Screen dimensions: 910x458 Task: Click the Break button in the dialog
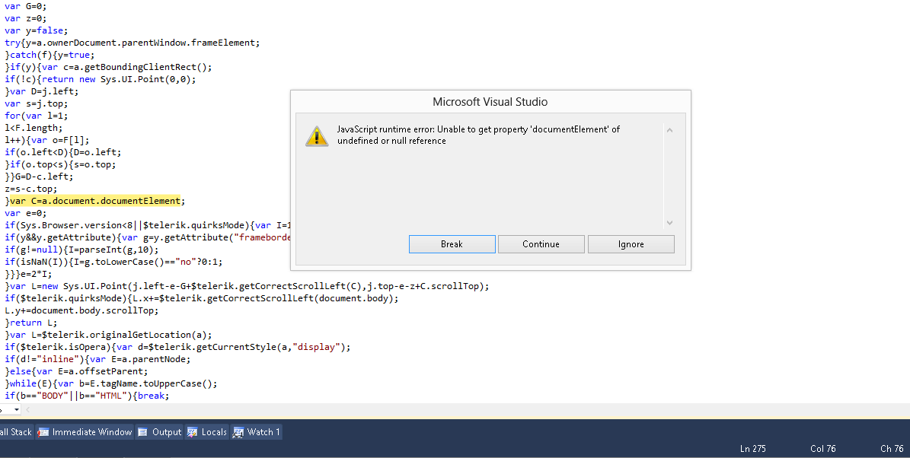point(452,244)
